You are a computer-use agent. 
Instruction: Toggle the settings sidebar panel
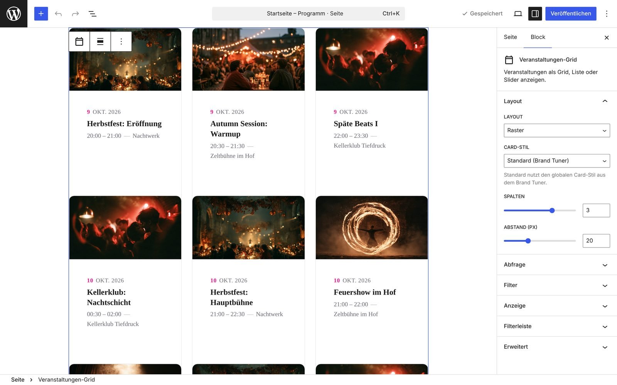tap(535, 13)
